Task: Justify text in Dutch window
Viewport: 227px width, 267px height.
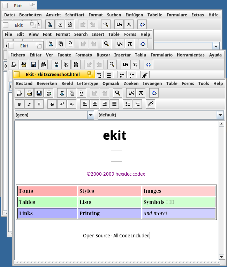Action: pyautogui.click(x=114, y=104)
